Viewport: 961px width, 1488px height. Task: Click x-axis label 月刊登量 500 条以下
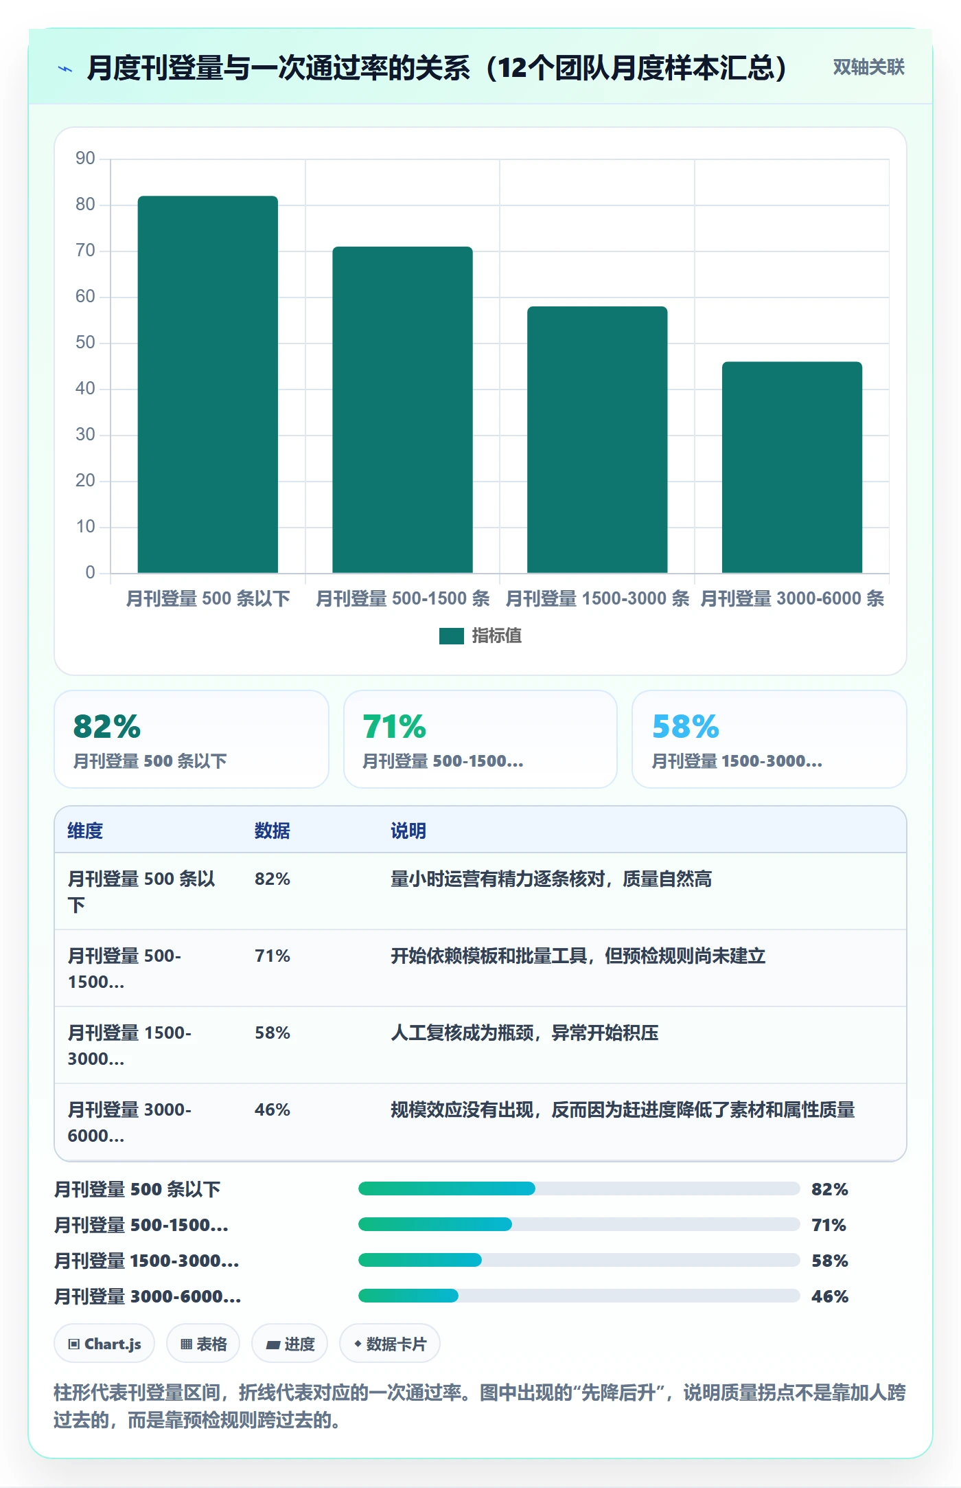tap(208, 598)
